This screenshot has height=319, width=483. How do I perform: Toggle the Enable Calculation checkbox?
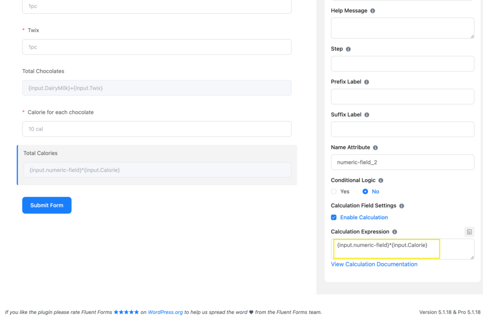(x=333, y=218)
